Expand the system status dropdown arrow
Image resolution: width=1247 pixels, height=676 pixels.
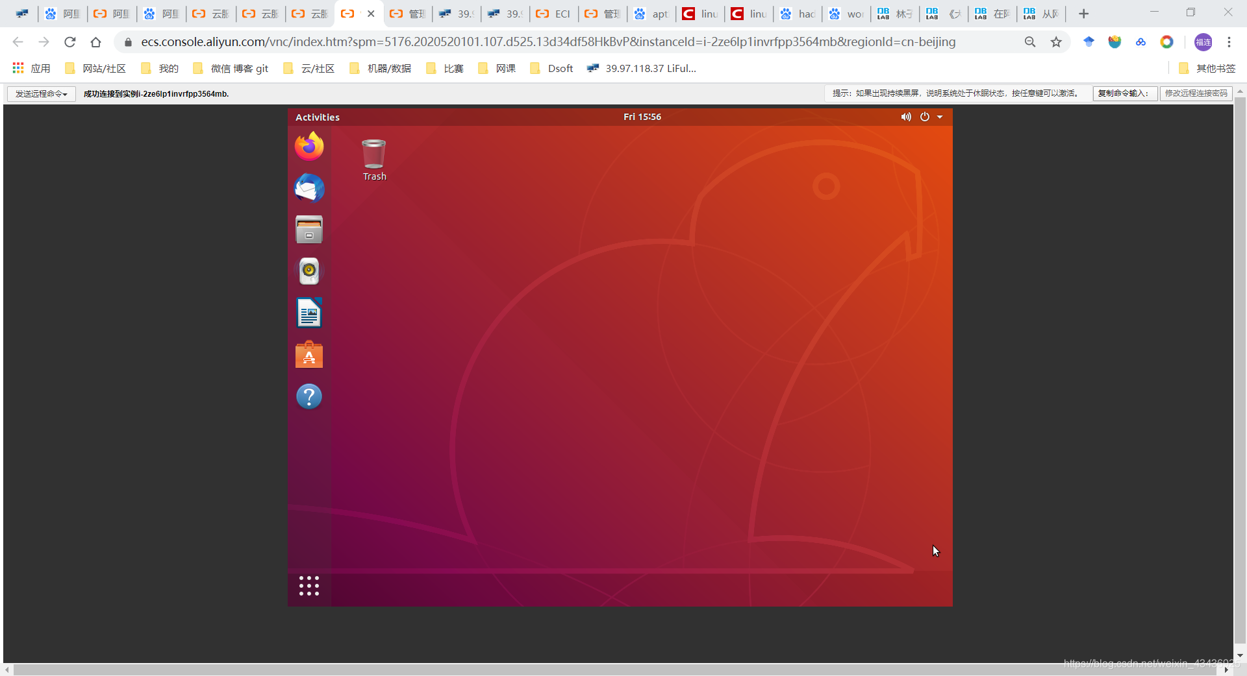pos(940,117)
